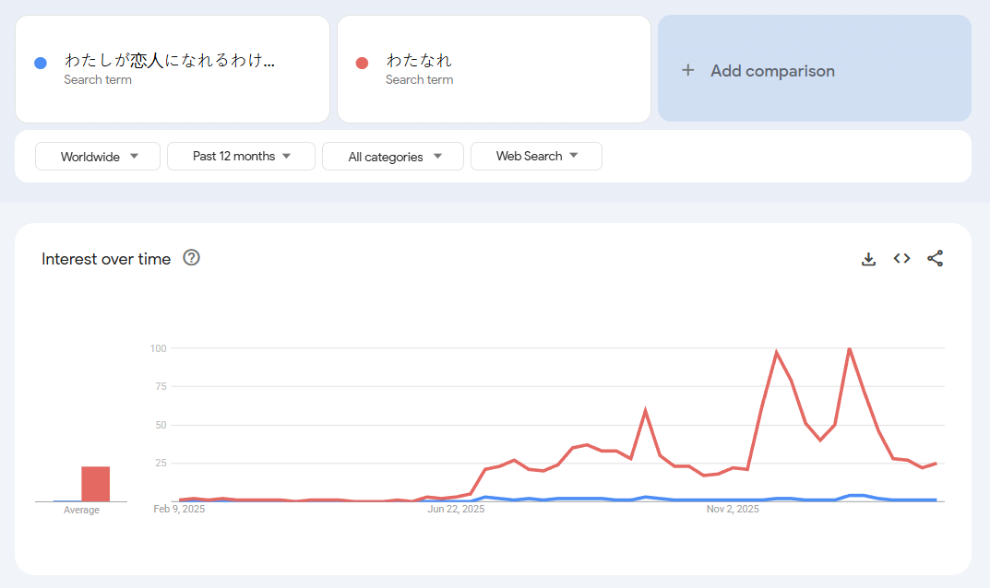Click the Nov 2, 2025 axis label

pos(733,509)
